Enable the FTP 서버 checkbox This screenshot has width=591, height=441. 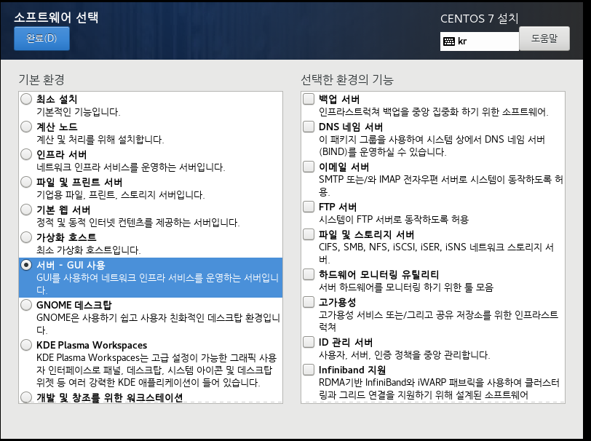[x=309, y=207]
